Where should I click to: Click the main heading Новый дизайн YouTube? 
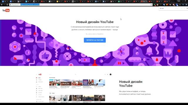click(95, 22)
